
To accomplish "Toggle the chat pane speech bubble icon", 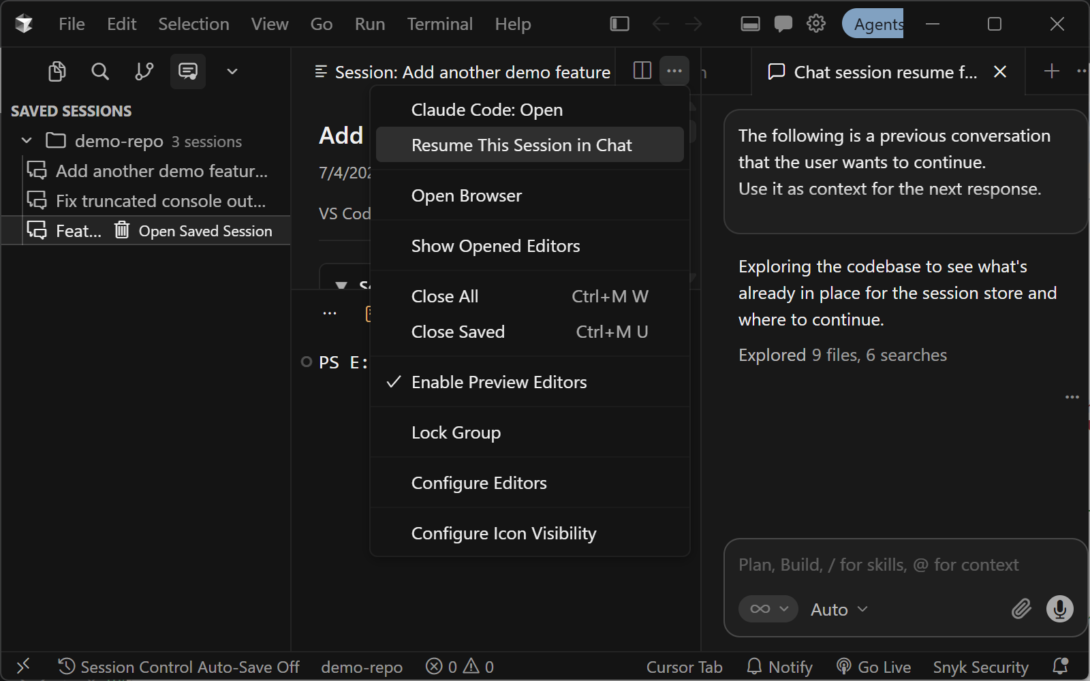I will click(783, 24).
